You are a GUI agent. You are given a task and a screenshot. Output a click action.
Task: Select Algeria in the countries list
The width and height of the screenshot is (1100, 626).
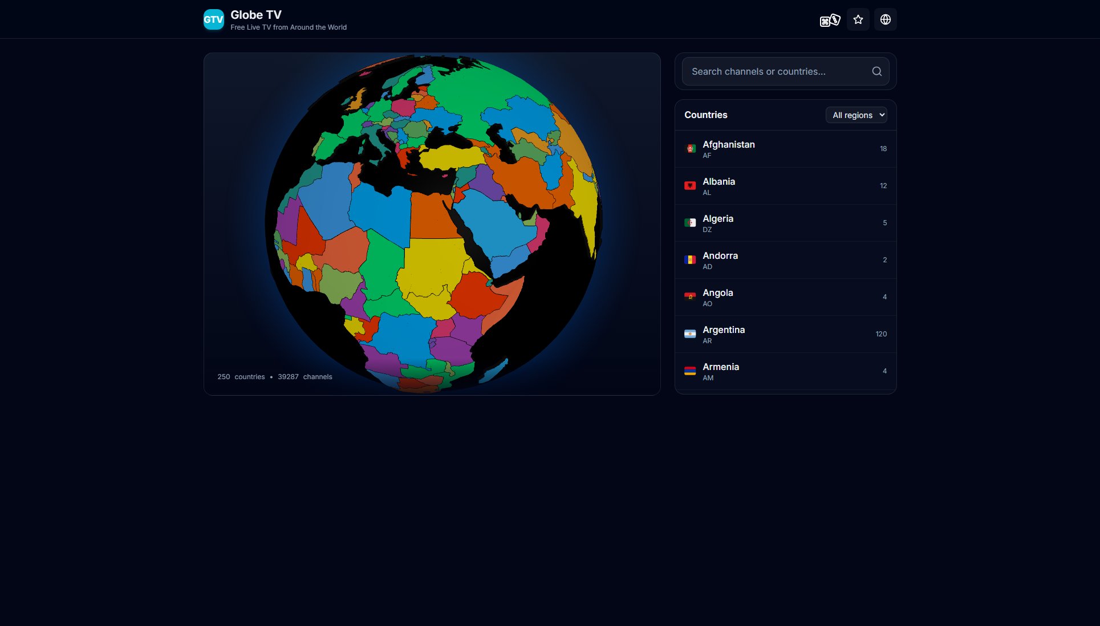tap(785, 223)
